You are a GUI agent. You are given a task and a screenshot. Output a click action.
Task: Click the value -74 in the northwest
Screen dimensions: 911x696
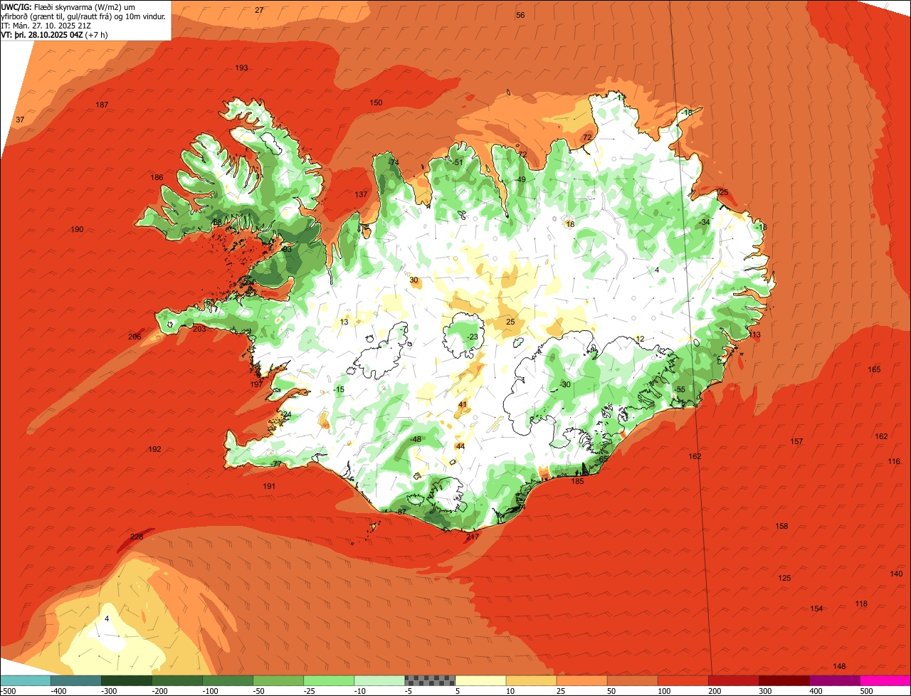394,162
